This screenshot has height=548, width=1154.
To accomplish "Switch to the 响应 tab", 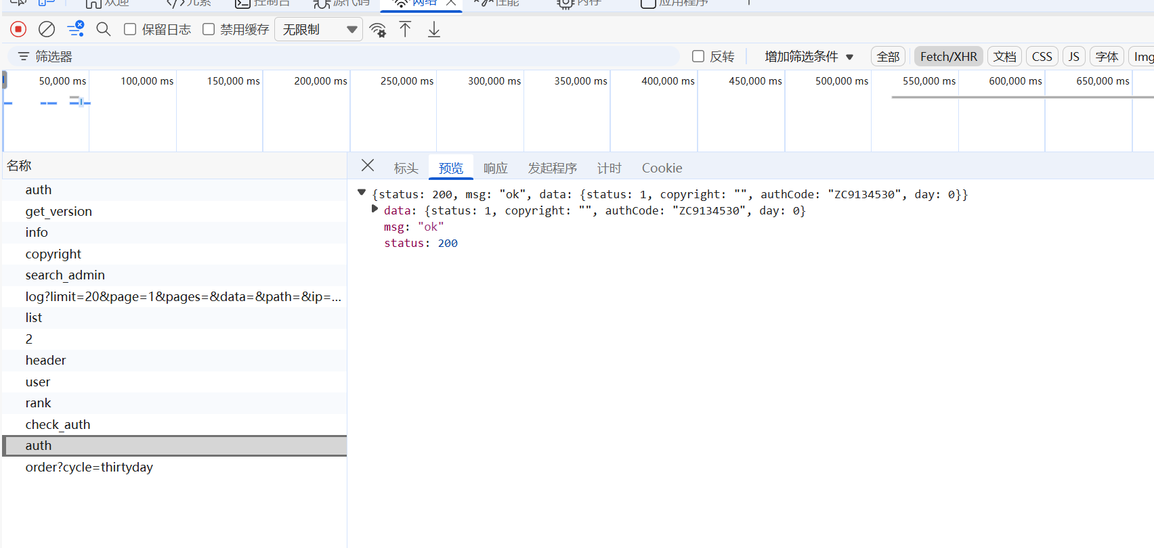I will point(495,168).
